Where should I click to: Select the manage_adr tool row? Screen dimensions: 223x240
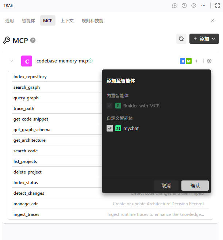110,204
